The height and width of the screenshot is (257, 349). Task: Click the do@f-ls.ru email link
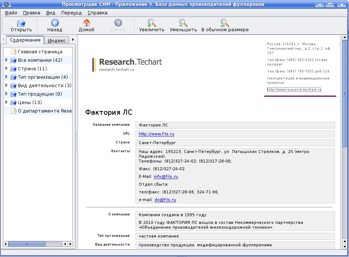click(x=165, y=200)
